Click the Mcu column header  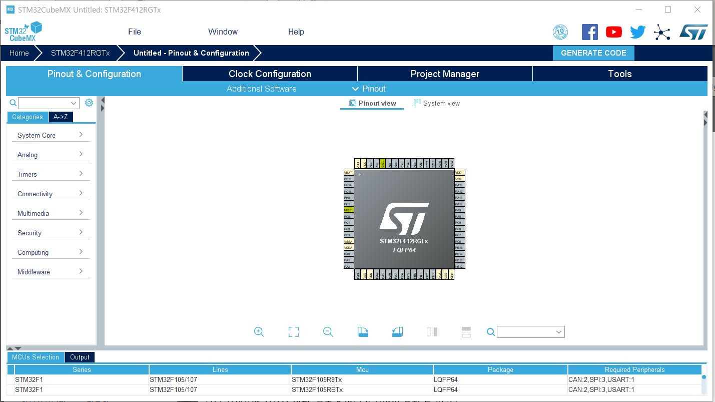tap(362, 369)
